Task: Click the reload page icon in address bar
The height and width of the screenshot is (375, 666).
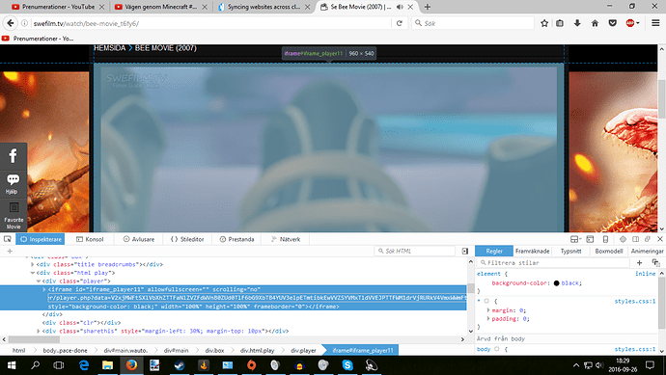Action: [x=400, y=23]
